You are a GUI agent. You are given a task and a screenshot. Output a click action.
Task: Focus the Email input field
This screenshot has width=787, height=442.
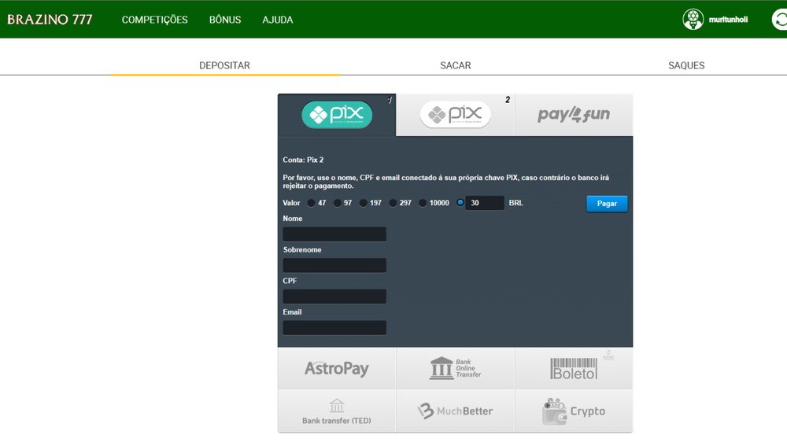point(334,328)
